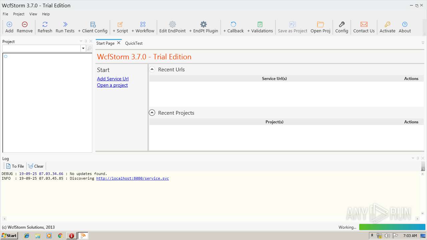Click the volume icon in system tray

pos(387,236)
